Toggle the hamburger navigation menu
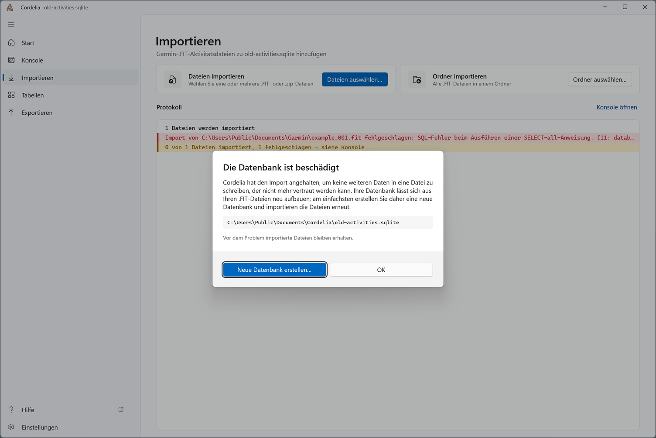 pyautogui.click(x=11, y=25)
